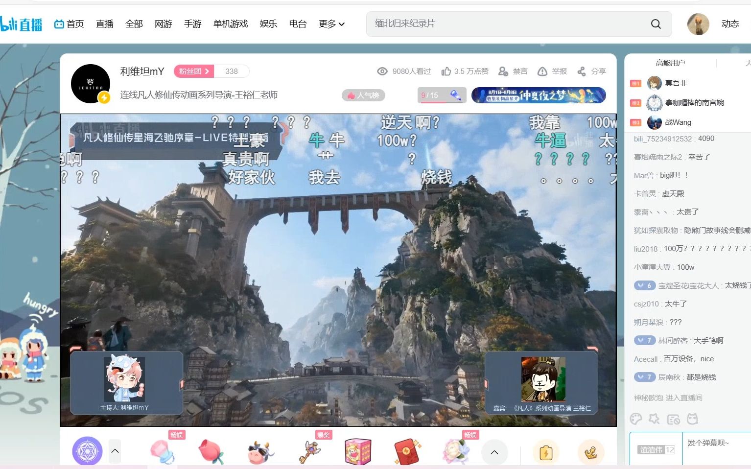Click the 禁言 mute user option
Viewport: 751px width, 469px height.
(x=513, y=71)
